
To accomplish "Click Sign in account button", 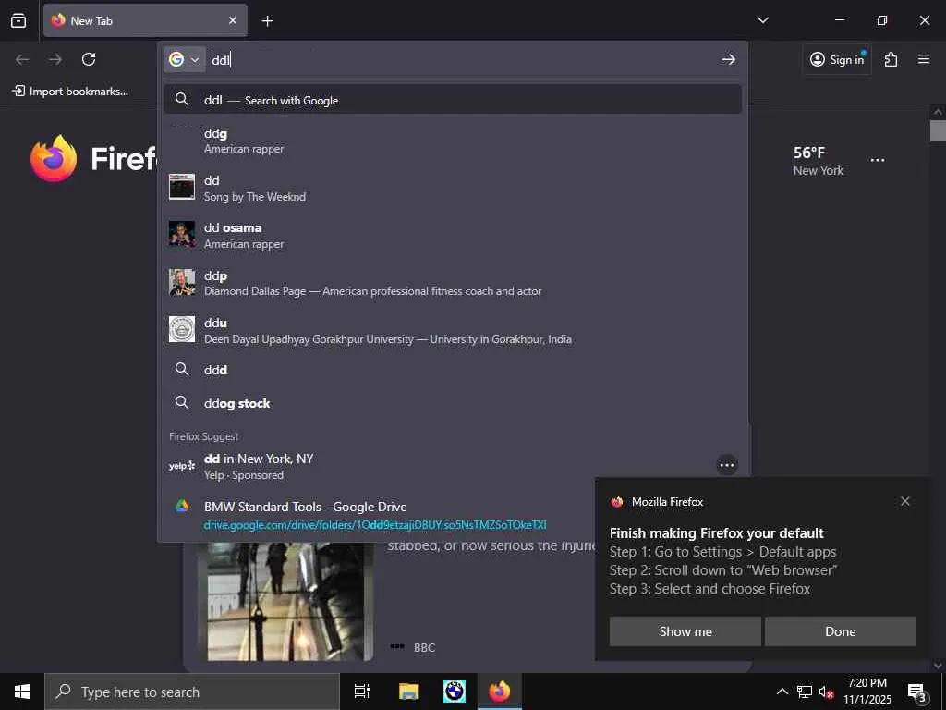I will click(x=837, y=59).
